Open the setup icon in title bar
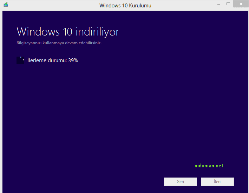Screen dimensions: 249x193 coord(6,5)
